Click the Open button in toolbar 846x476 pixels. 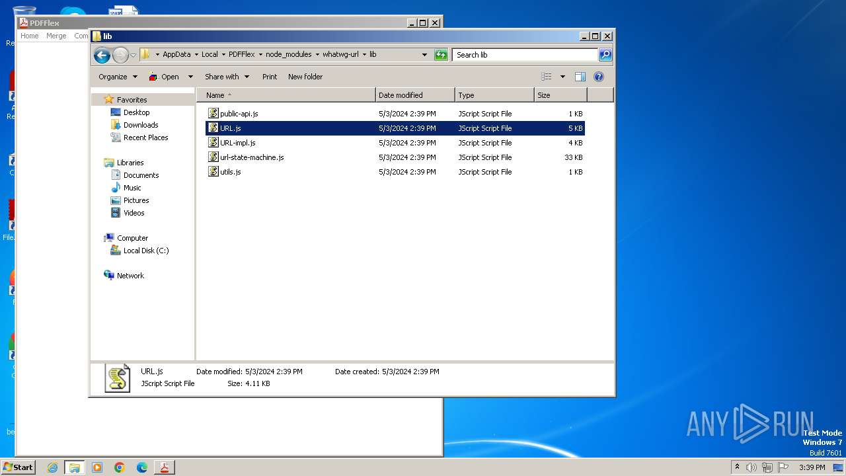164,77
